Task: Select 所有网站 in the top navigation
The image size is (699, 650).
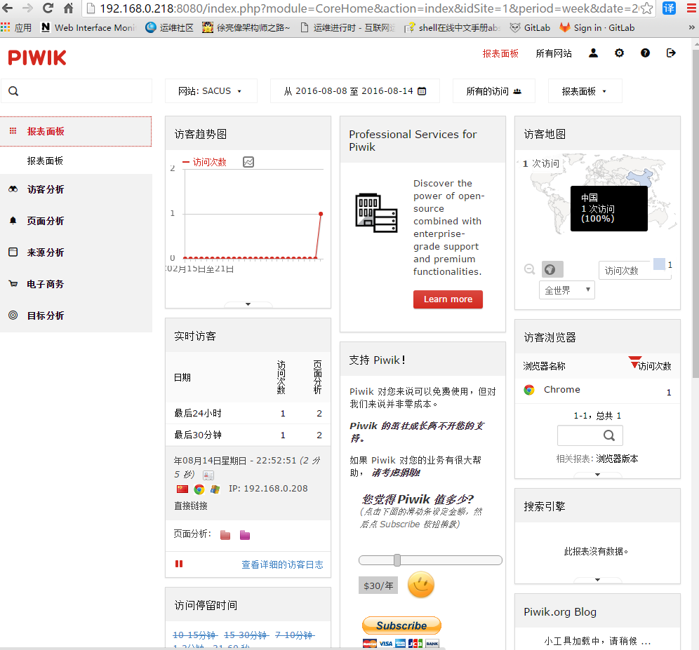Action: (x=554, y=53)
